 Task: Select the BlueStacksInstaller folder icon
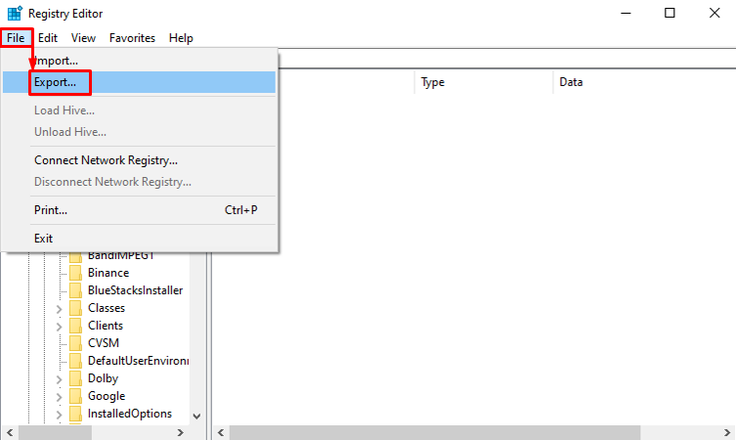coord(75,290)
